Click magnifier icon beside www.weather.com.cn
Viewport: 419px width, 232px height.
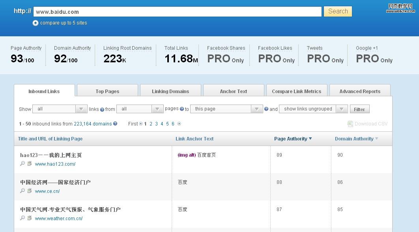tap(22, 218)
